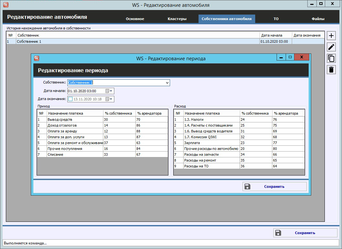Click the duplicate record copy icon

[x=331, y=58]
